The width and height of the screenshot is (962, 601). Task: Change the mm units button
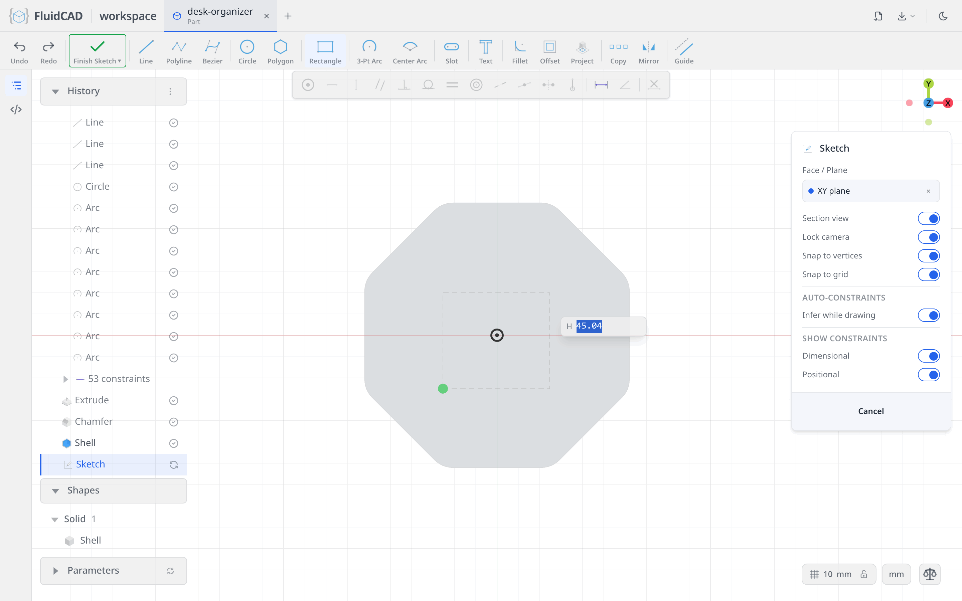896,574
